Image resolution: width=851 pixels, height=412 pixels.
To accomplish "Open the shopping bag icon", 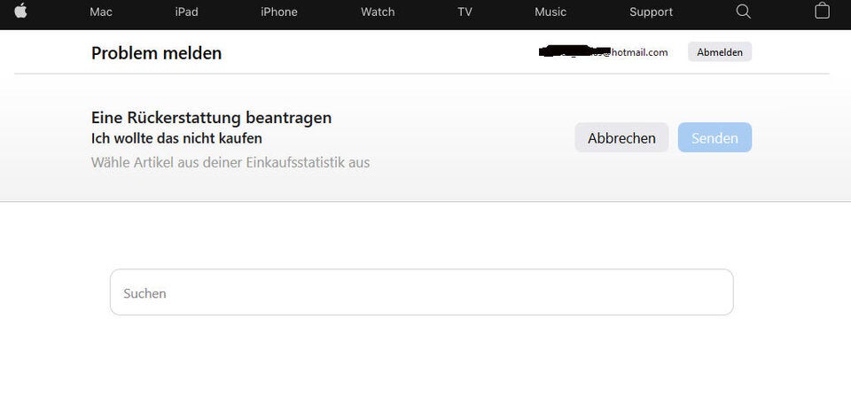I will [823, 11].
